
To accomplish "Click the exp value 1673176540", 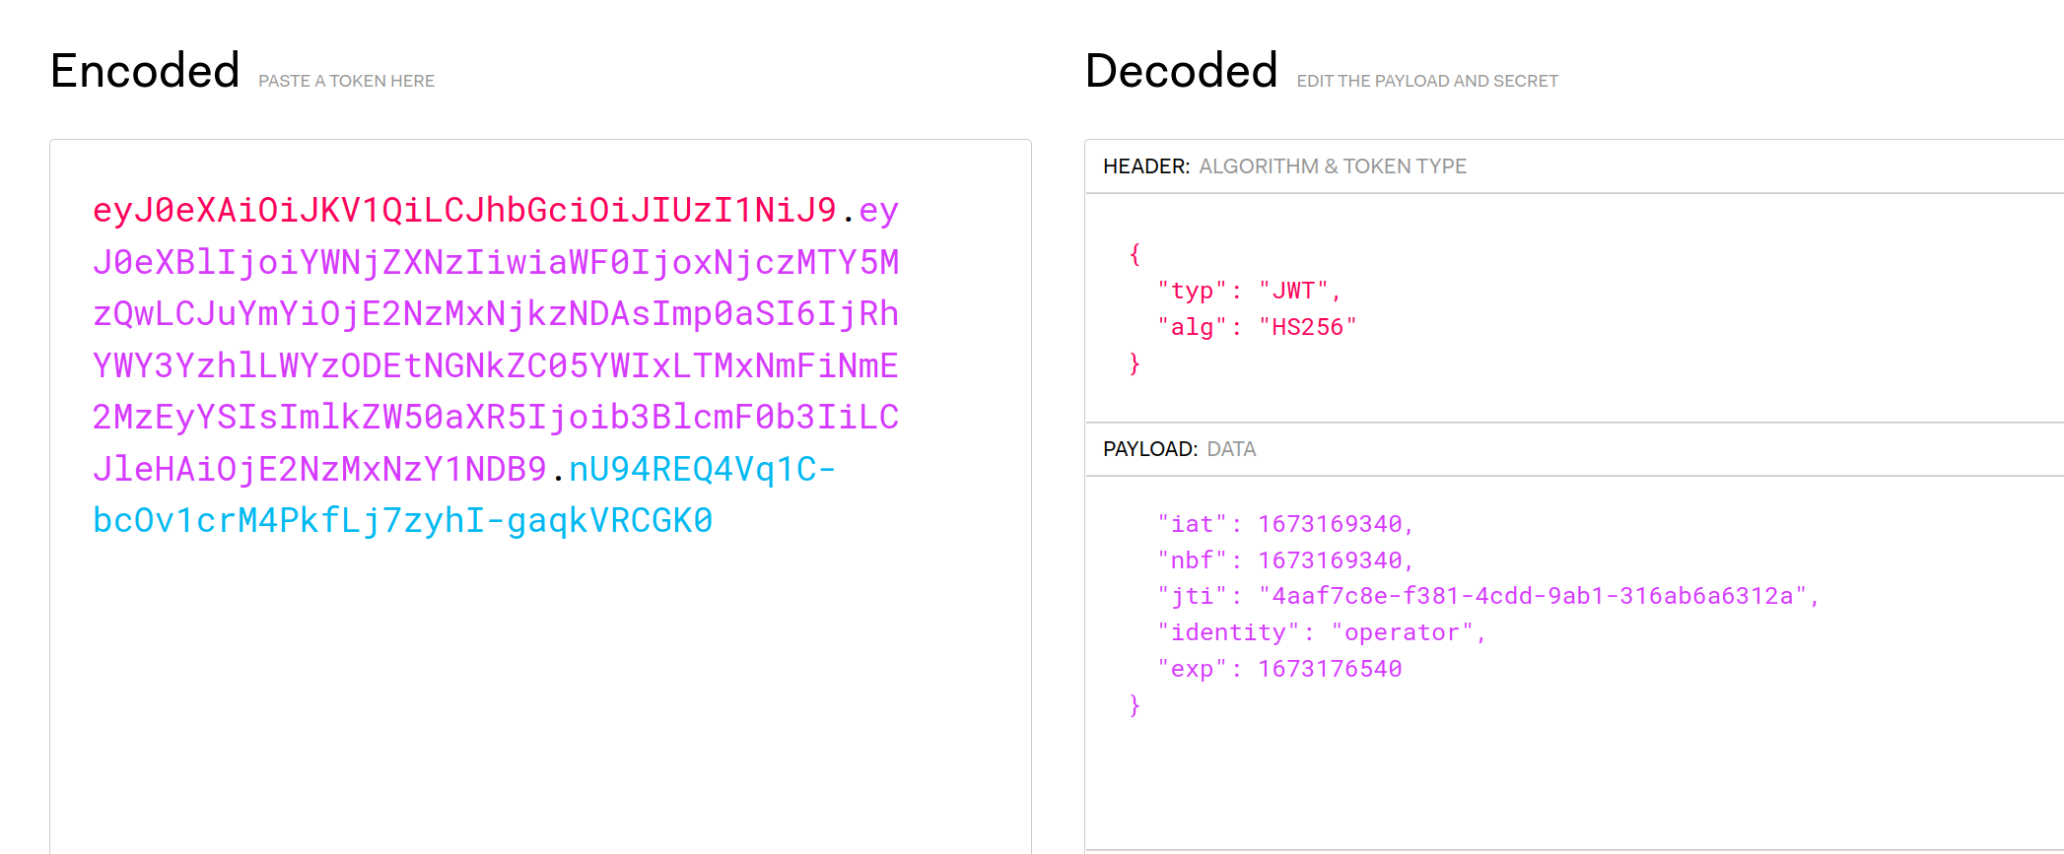I will pos(1330,669).
